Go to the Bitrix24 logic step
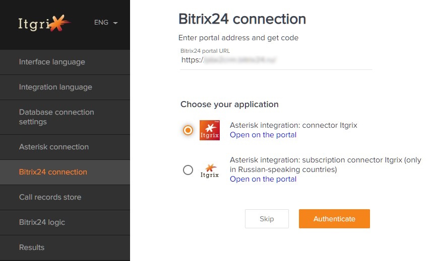The height and width of the screenshot is (261, 430). click(65, 222)
